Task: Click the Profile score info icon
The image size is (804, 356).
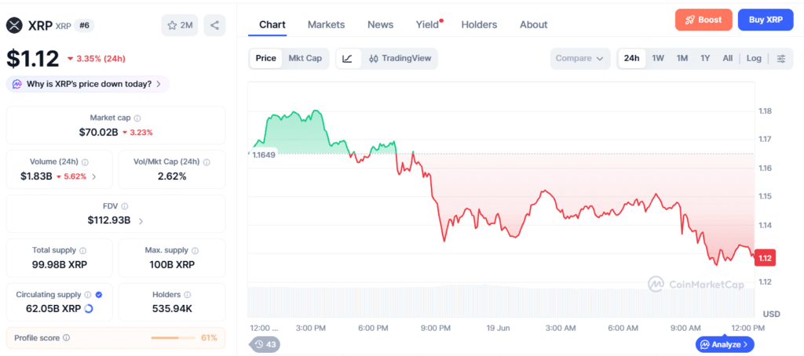Action: (x=67, y=338)
